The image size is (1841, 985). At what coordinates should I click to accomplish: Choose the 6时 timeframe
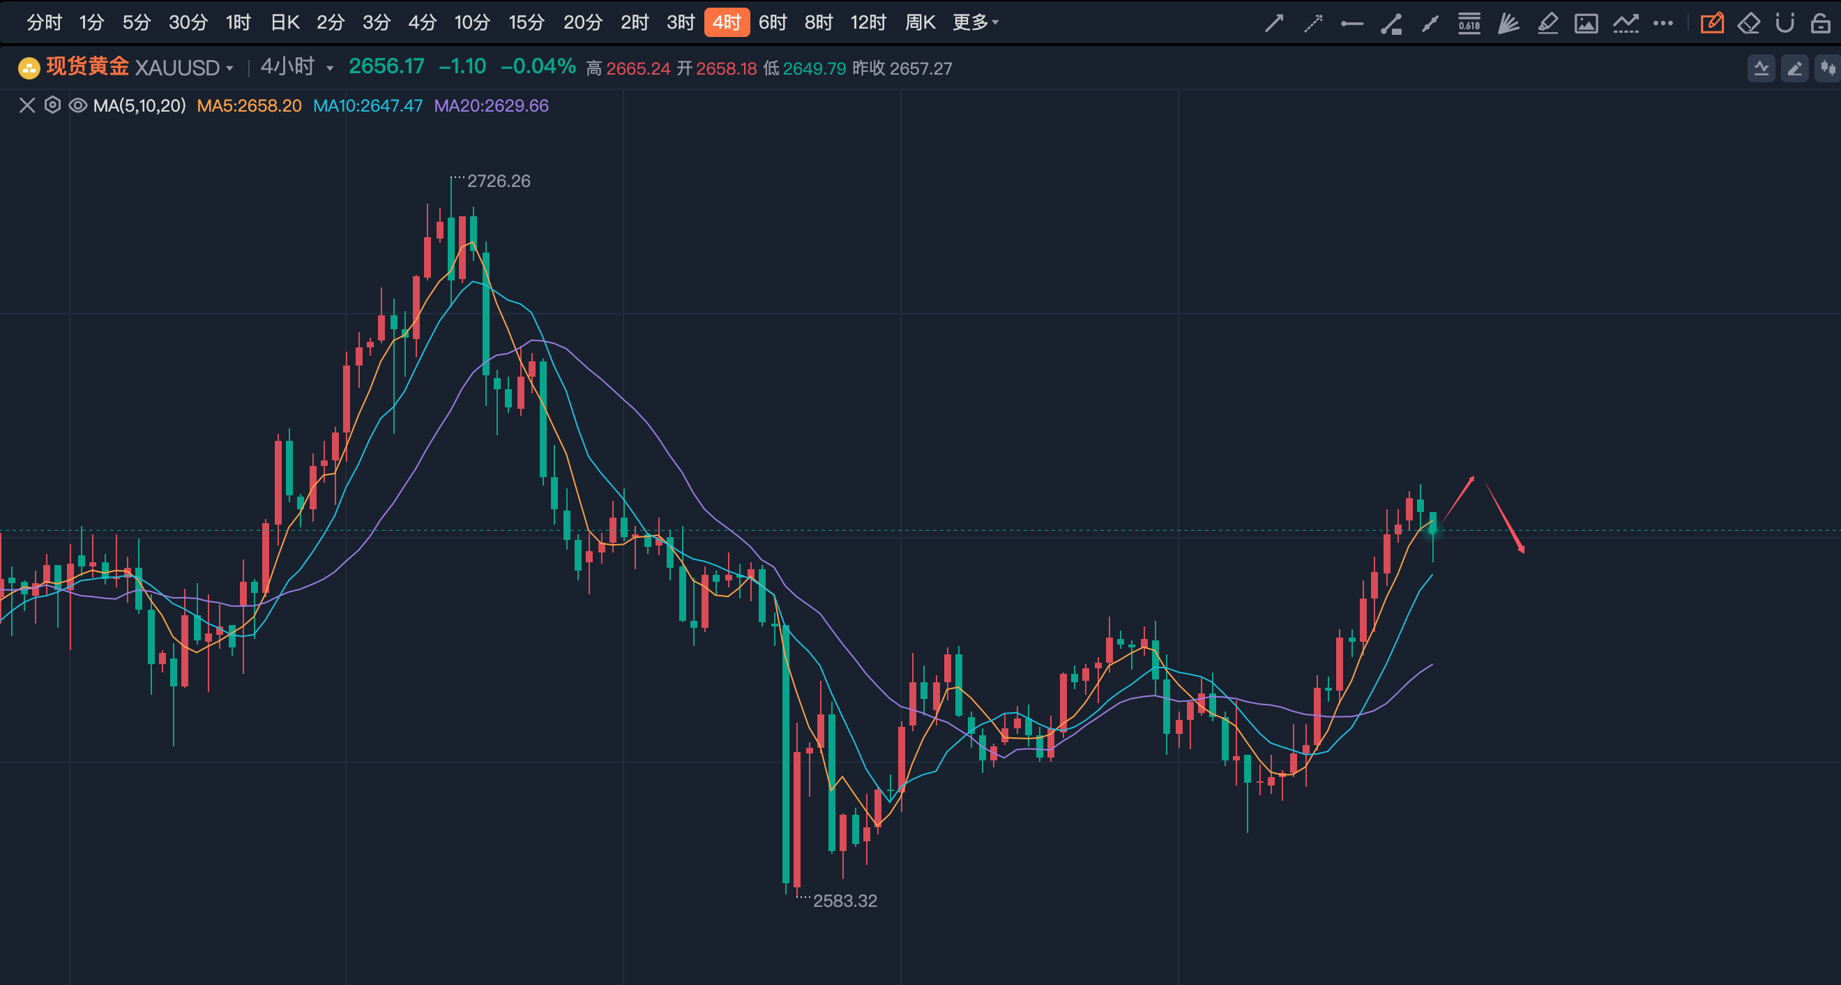click(772, 23)
